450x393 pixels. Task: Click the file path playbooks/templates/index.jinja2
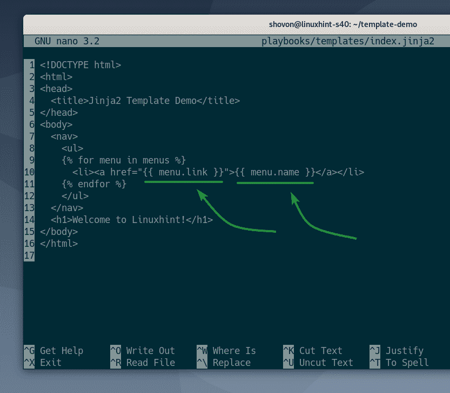347,41
